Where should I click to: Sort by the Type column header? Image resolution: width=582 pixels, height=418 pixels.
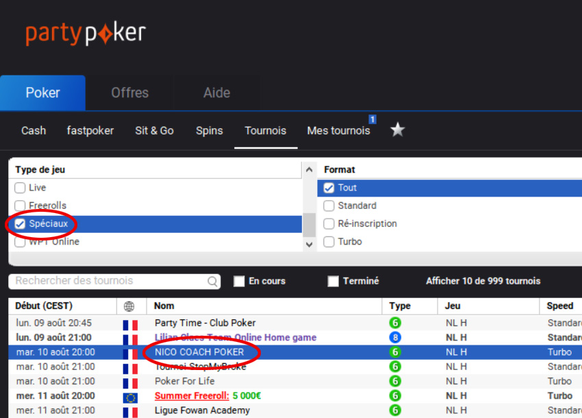[x=400, y=306]
